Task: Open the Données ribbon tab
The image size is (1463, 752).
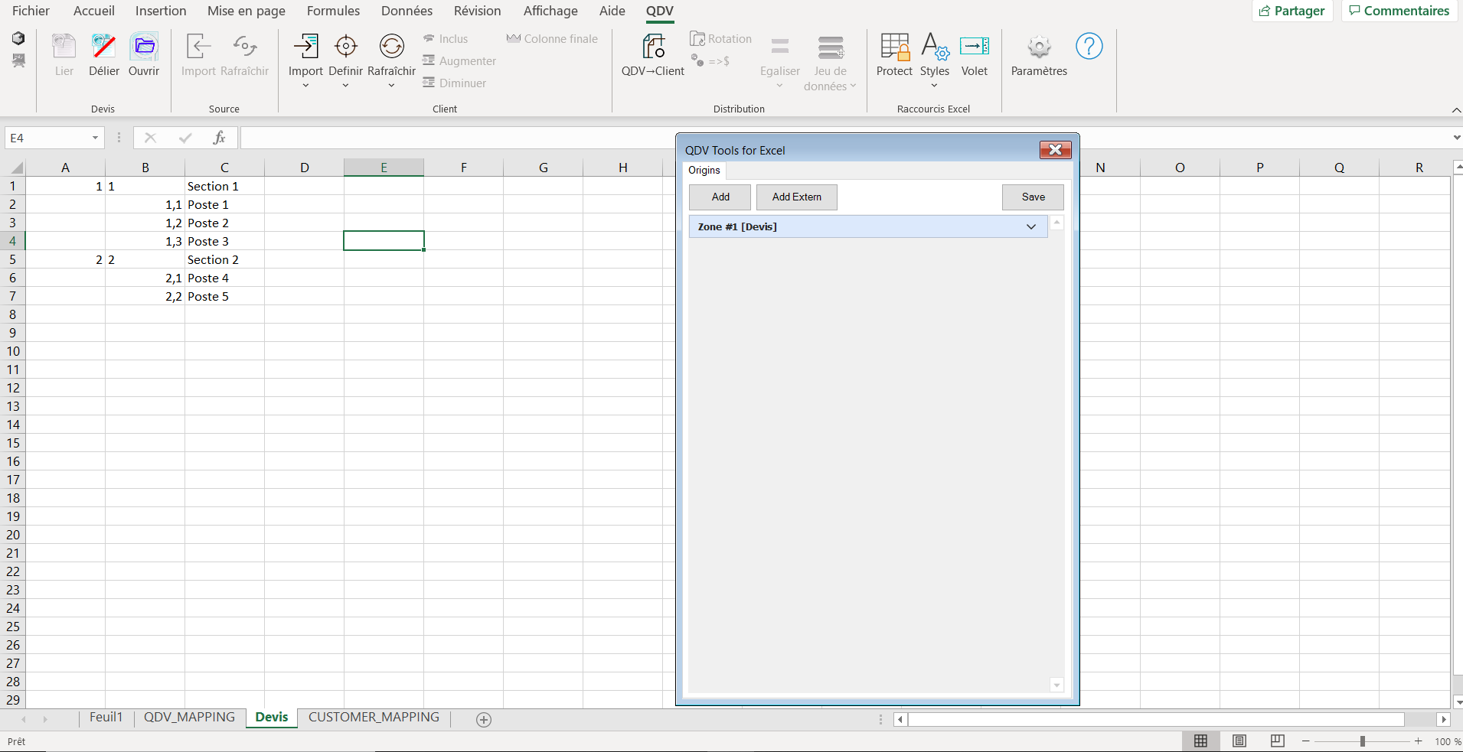Action: pos(407,11)
